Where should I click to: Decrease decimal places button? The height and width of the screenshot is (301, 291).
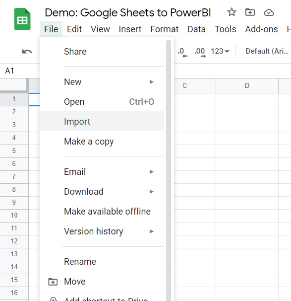[x=182, y=52]
